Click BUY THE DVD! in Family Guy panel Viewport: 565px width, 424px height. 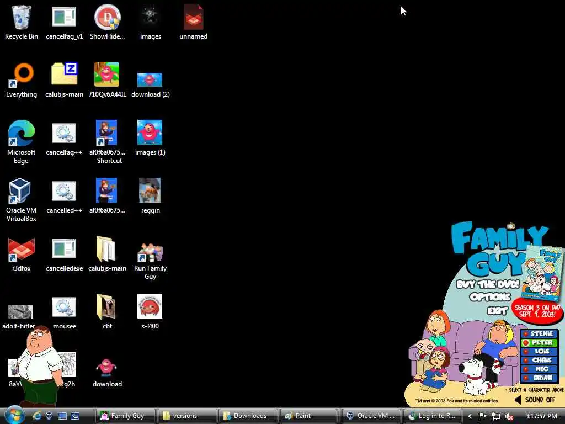pyautogui.click(x=488, y=284)
